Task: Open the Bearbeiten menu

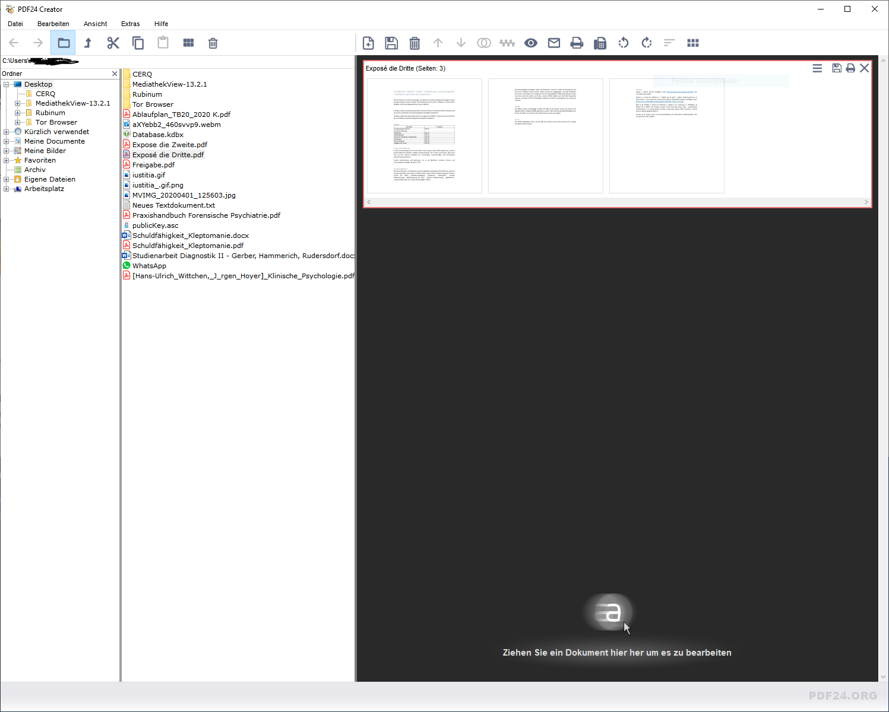Action: click(x=53, y=24)
